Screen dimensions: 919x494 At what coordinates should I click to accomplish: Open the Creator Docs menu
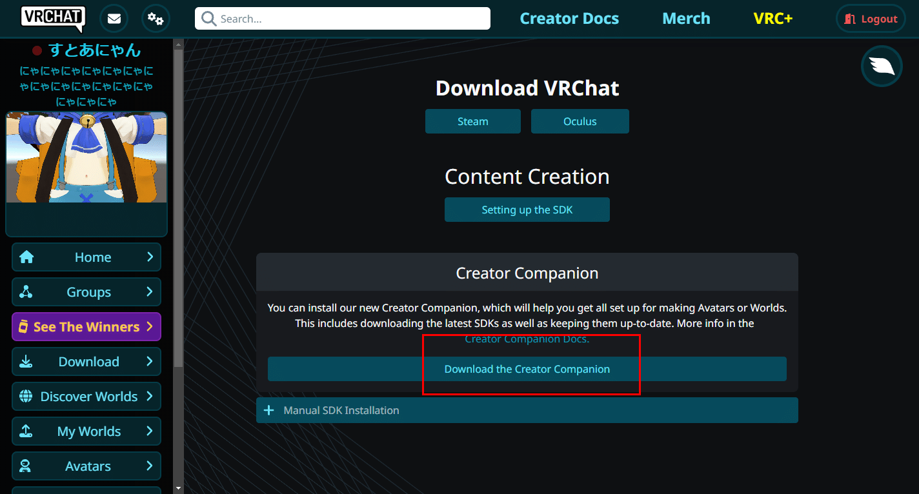[569, 19]
